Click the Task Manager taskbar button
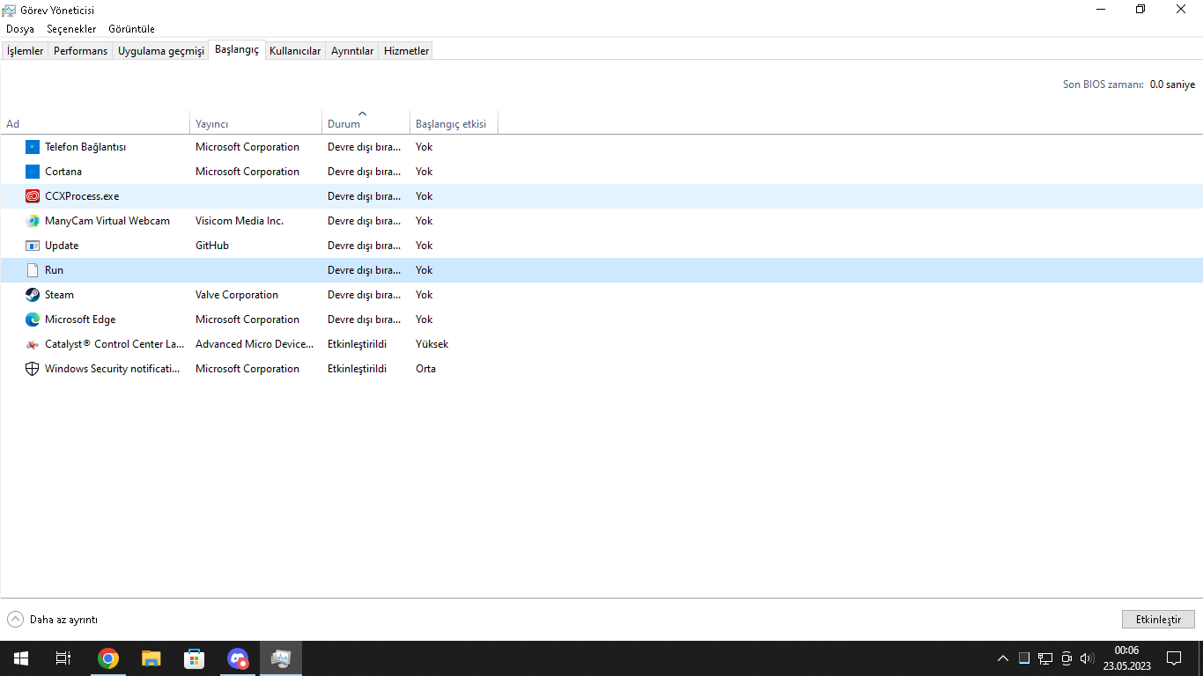 pyautogui.click(x=281, y=658)
